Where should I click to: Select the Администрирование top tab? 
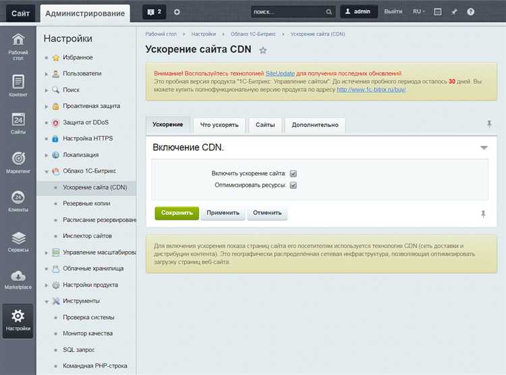tap(85, 13)
